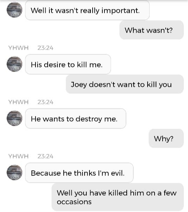Tap 23:24 timestamp above "His desire" message
This screenshot has width=188, height=212.
click(45, 48)
